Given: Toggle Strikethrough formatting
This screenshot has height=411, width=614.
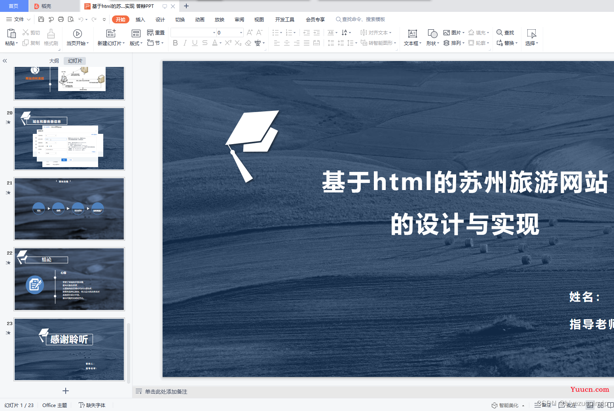Looking at the screenshot, I should click(x=205, y=43).
